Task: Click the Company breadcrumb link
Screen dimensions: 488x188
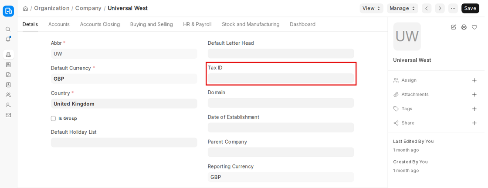Action: tap(88, 8)
